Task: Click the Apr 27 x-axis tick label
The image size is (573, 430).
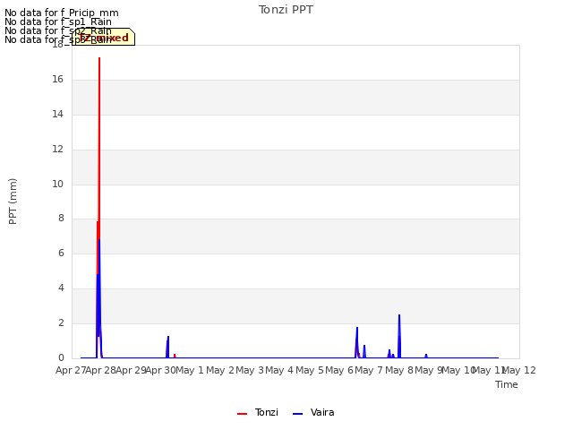Action: click(x=71, y=370)
